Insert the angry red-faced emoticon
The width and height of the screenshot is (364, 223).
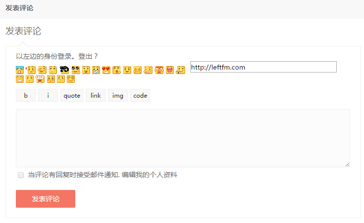click(159, 70)
